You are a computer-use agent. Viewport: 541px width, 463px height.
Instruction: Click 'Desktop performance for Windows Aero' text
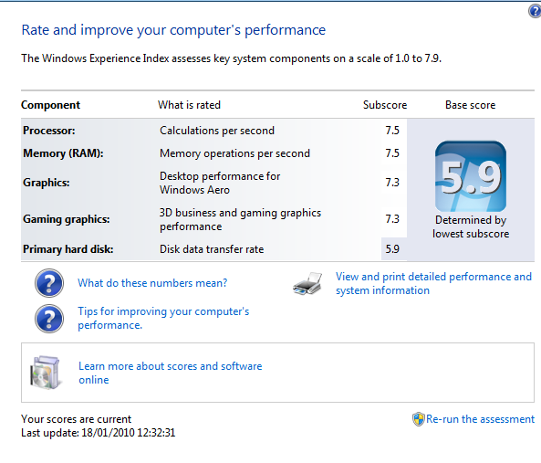pyautogui.click(x=220, y=183)
